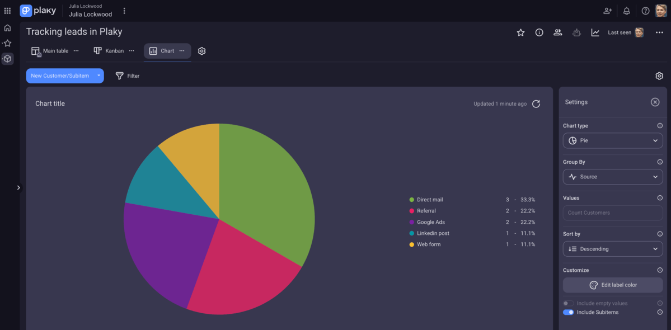Screen dimensions: 671x330
Task: Open view settings gear next to Chart tab
Action: pyautogui.click(x=201, y=50)
